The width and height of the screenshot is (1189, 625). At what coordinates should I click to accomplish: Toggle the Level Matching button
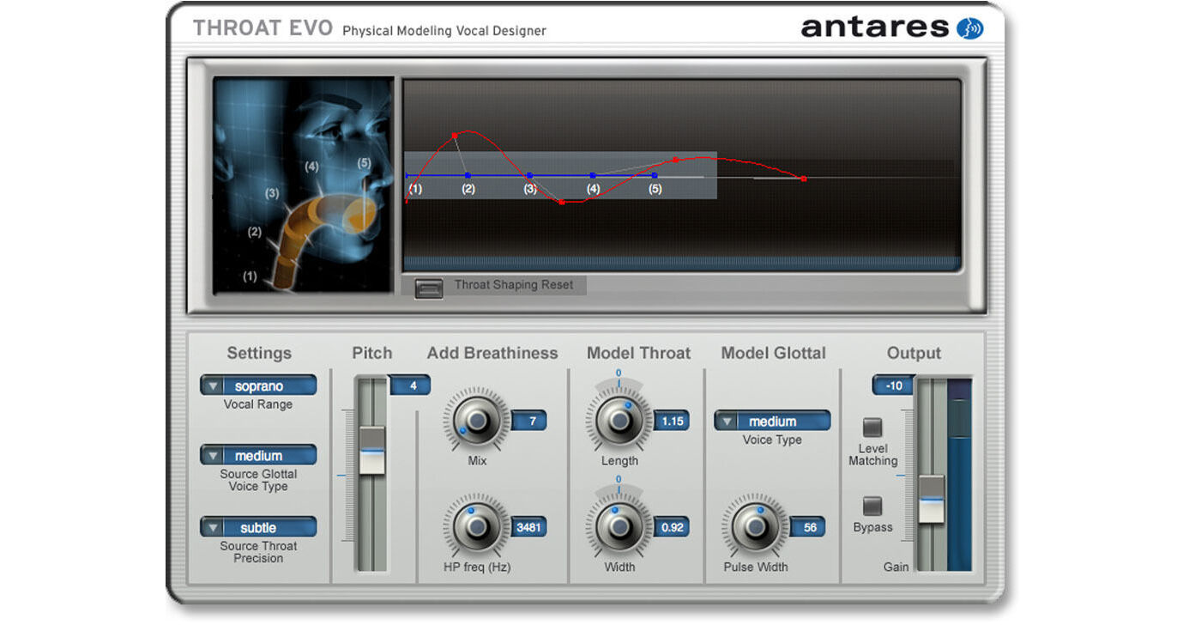(x=872, y=427)
